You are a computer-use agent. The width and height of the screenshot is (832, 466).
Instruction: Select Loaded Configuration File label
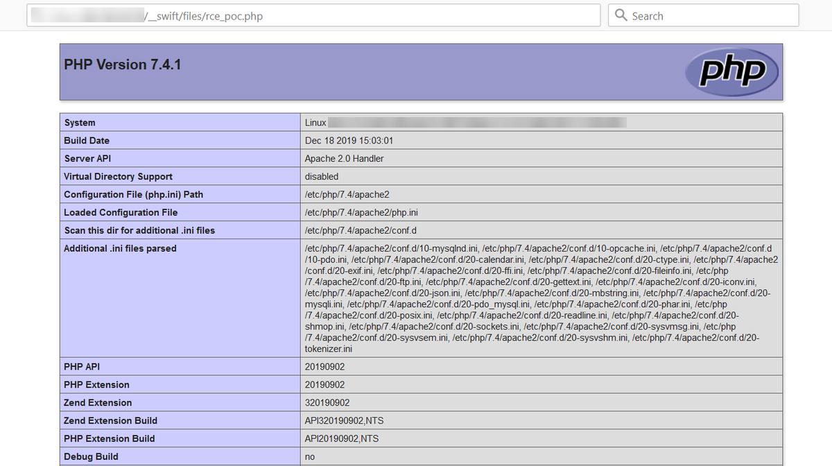pos(121,213)
